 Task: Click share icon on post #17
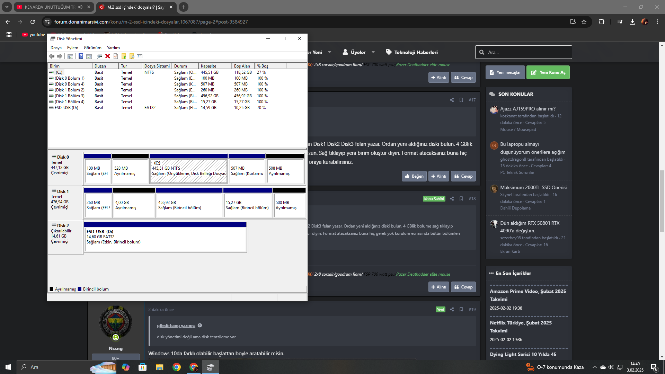click(x=452, y=100)
